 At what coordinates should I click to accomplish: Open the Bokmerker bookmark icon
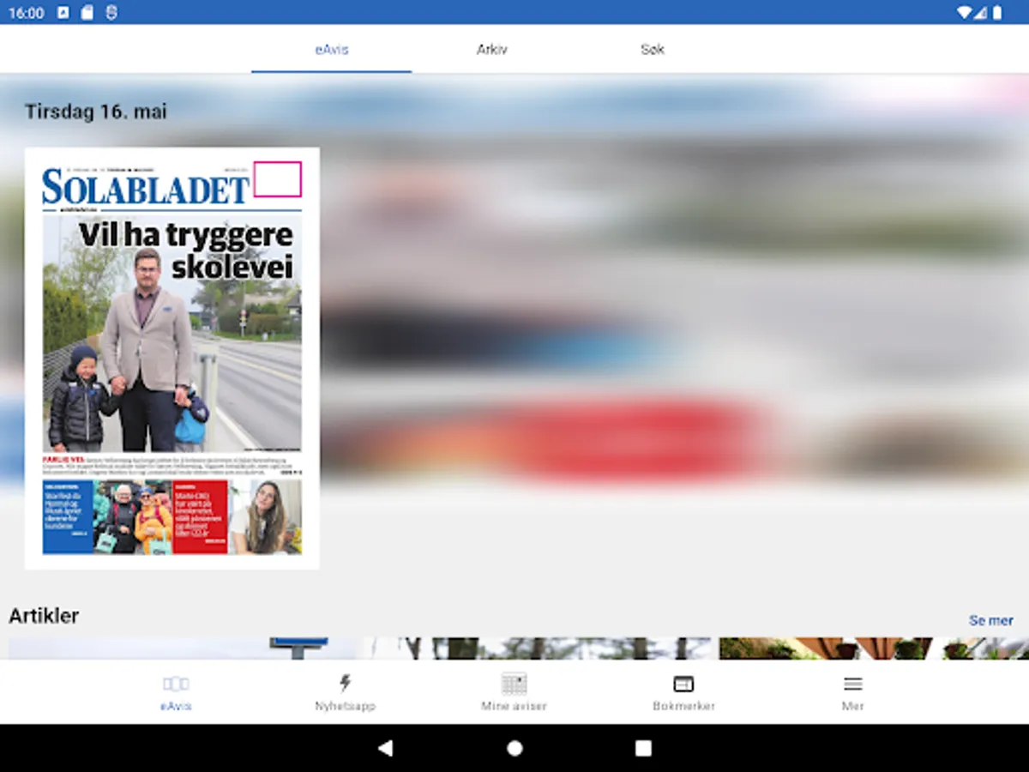[683, 684]
